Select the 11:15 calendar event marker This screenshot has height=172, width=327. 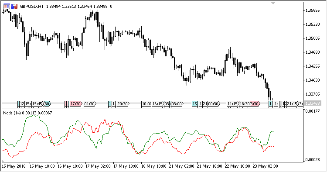point(232,104)
